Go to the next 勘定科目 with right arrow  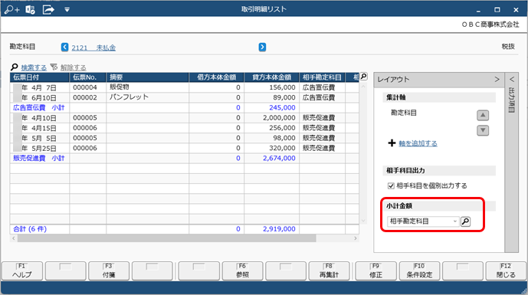(x=262, y=48)
